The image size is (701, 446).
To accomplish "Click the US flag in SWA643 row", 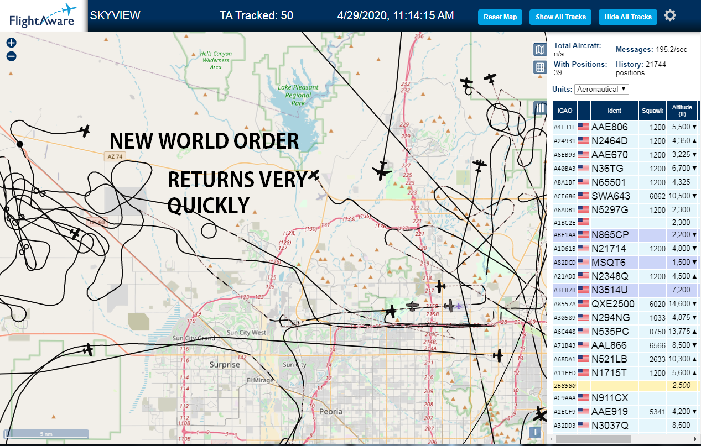I will coord(584,196).
